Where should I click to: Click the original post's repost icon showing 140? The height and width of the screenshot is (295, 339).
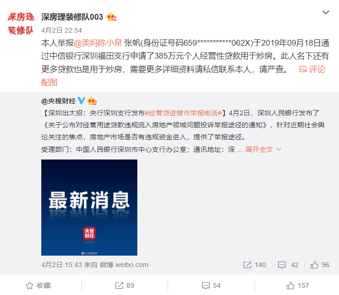pyautogui.click(x=254, y=265)
